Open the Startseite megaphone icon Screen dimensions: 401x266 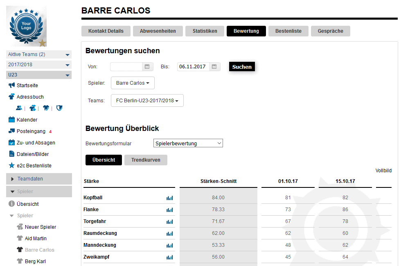pos(11,85)
